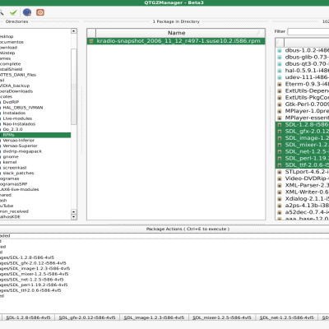The image size is (329, 329).
Task: Click the icon next to SDL_gfx package
Action: point(280,132)
